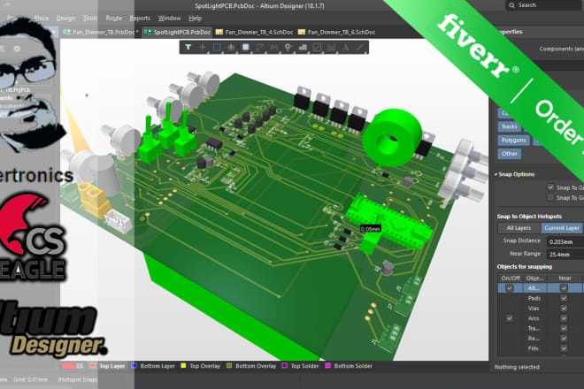The width and height of the screenshot is (584, 389).
Task: Toggle Near checkbox for Pads
Action: [x=564, y=298]
